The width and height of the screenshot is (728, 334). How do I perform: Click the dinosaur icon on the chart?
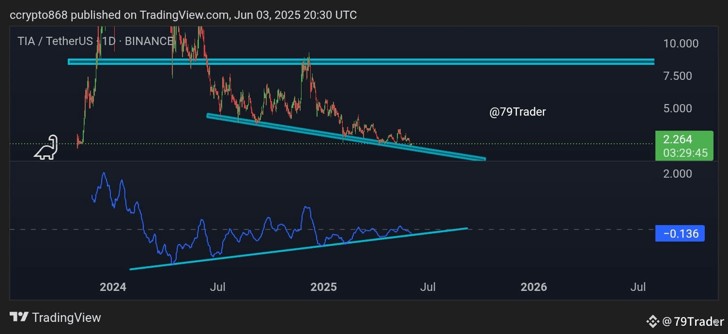click(x=46, y=148)
